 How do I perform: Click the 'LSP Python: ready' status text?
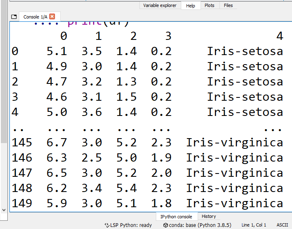[x=131, y=225]
